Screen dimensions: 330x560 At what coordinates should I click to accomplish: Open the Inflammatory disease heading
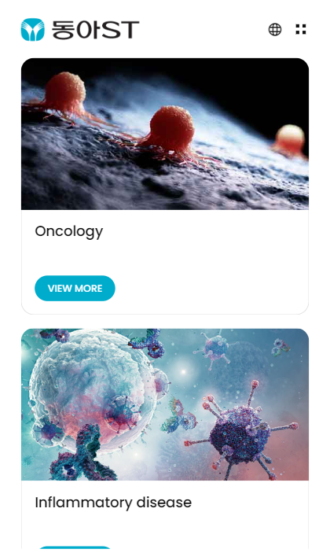113,503
